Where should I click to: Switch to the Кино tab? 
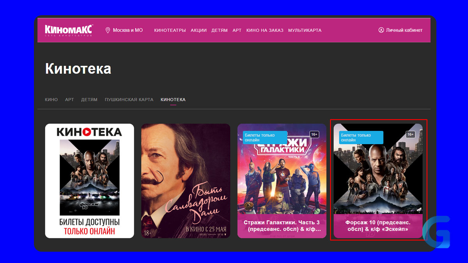tap(51, 100)
